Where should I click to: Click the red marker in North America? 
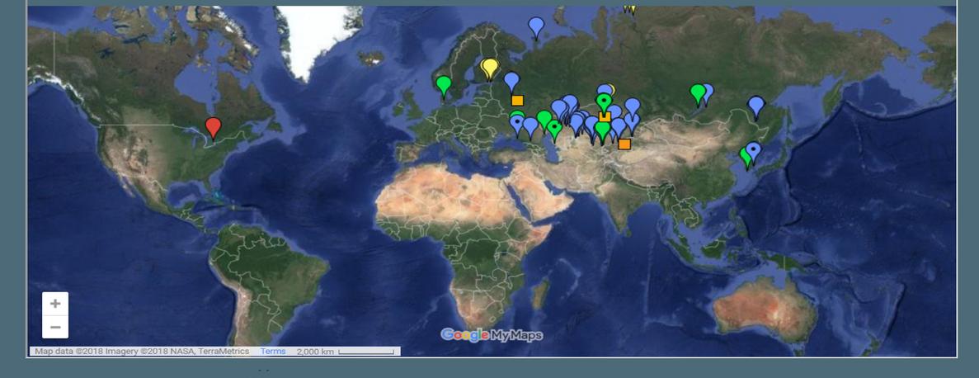click(214, 127)
